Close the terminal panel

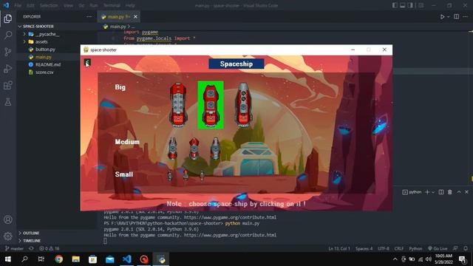(466, 192)
